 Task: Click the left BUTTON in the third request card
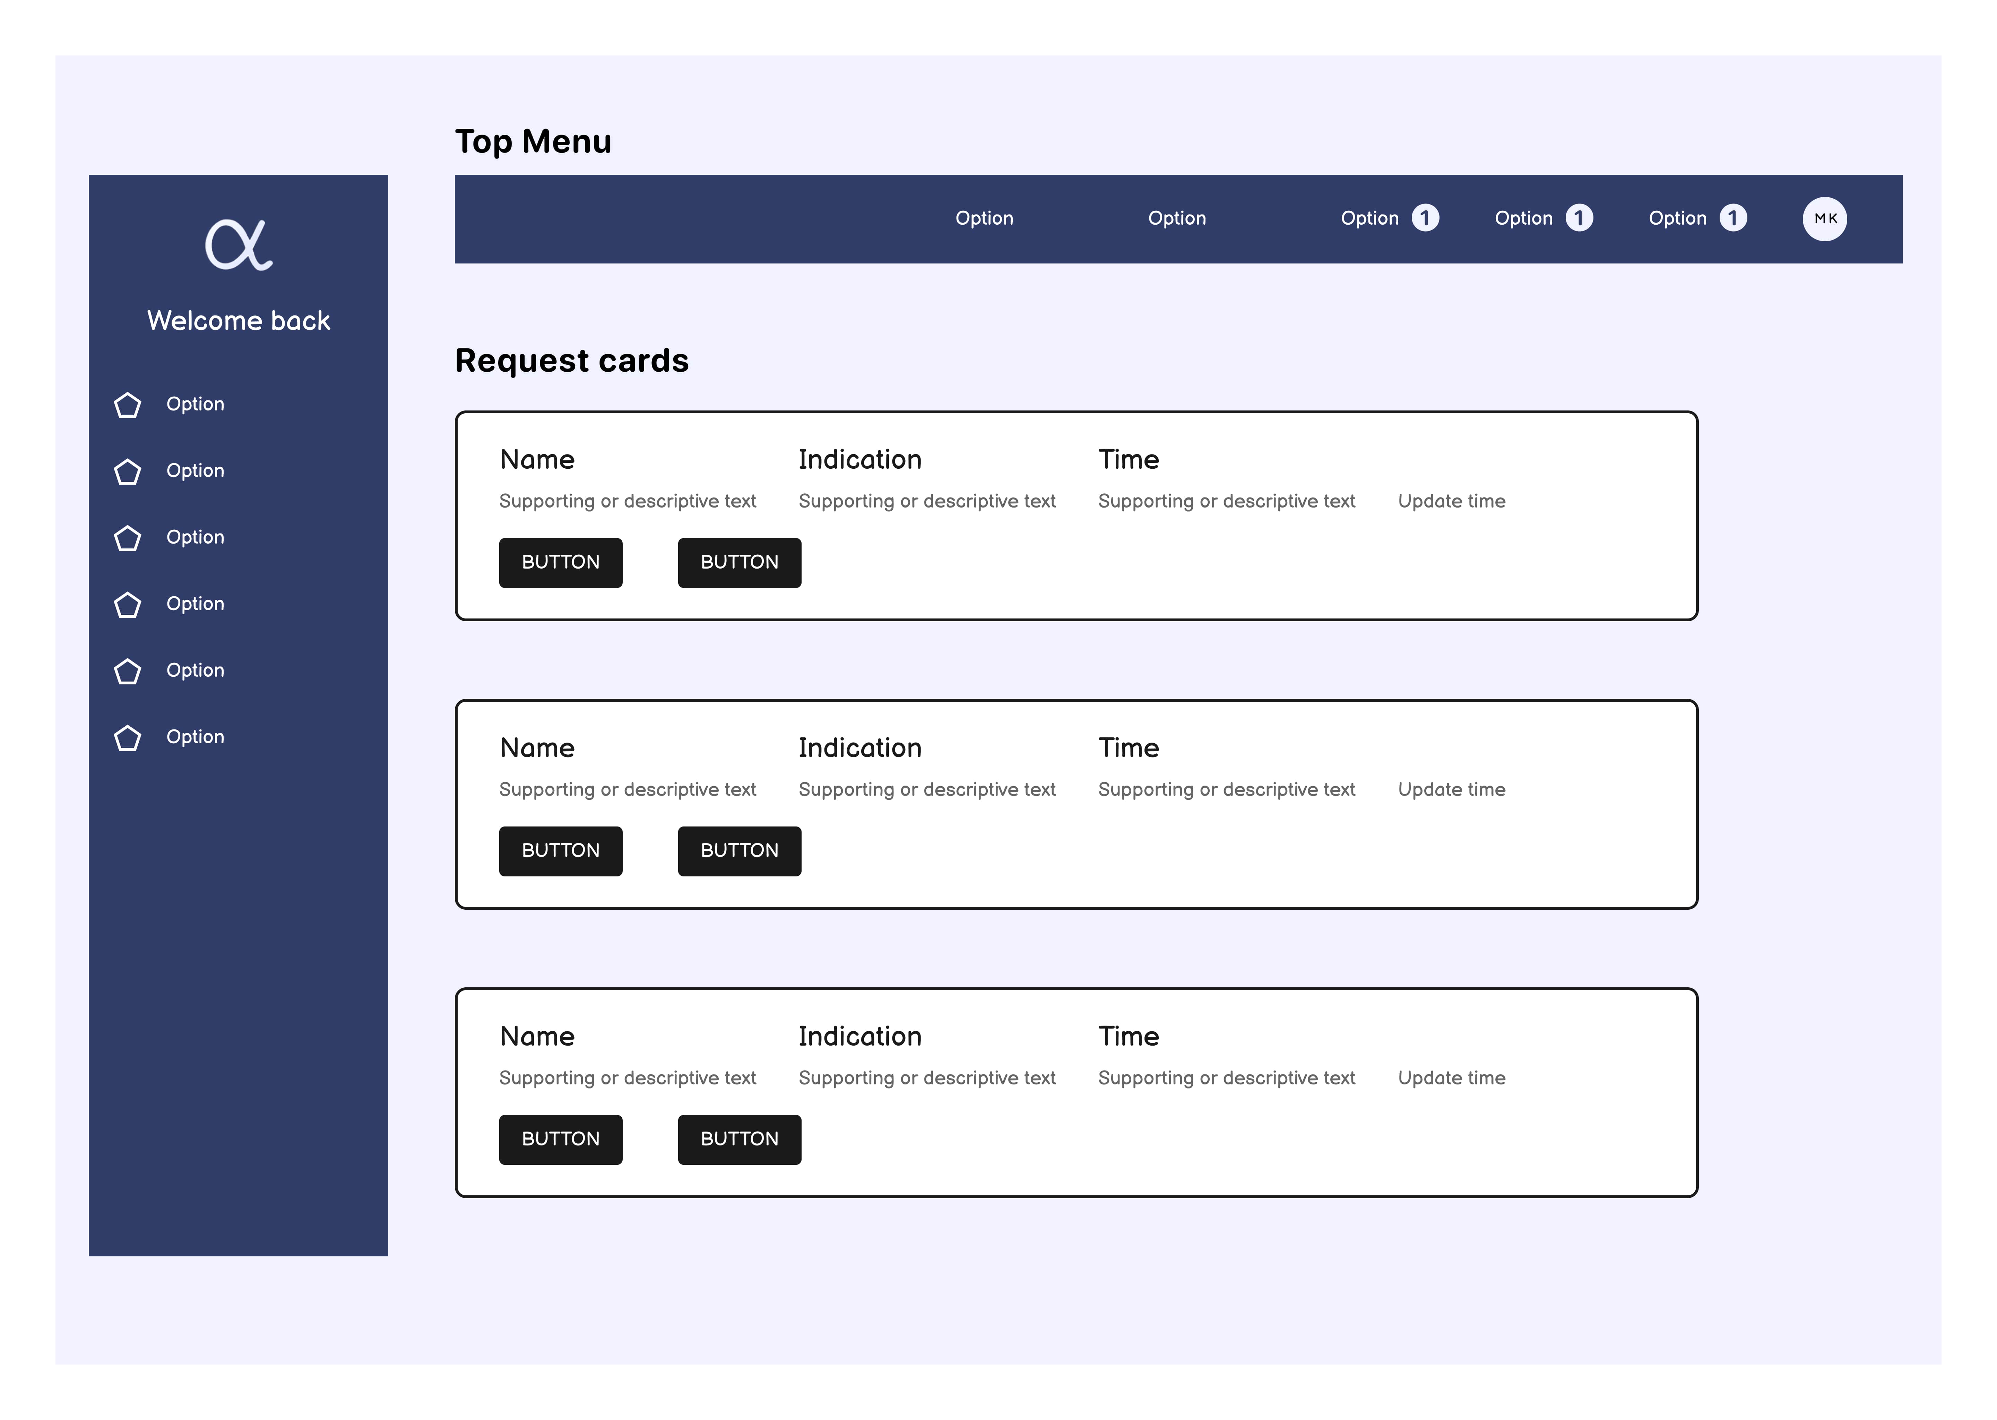pos(561,1139)
